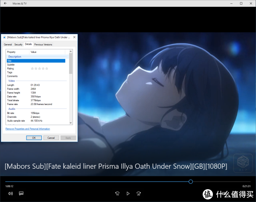
Task: Skip forward 30 seconds
Action: tap(139, 193)
